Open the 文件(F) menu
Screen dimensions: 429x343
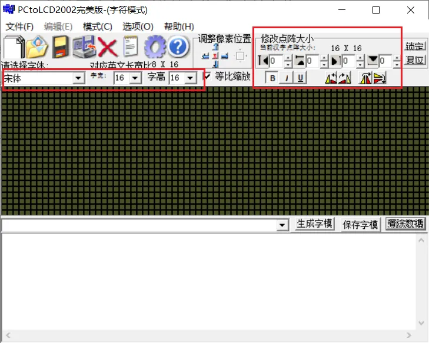[19, 26]
